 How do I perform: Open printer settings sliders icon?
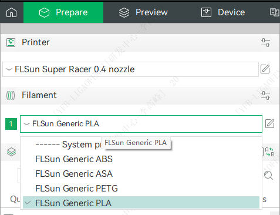click(x=265, y=42)
